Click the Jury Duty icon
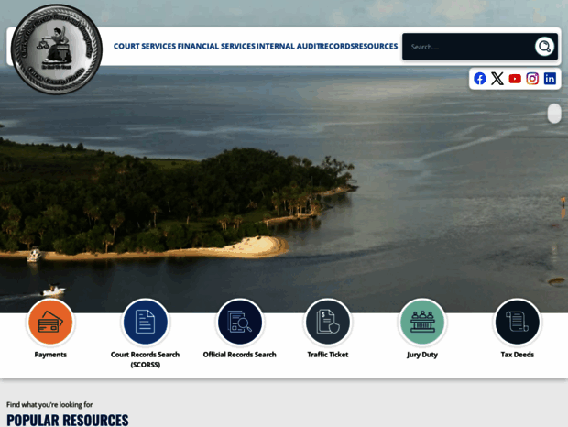The height and width of the screenshot is (427, 568). (422, 323)
